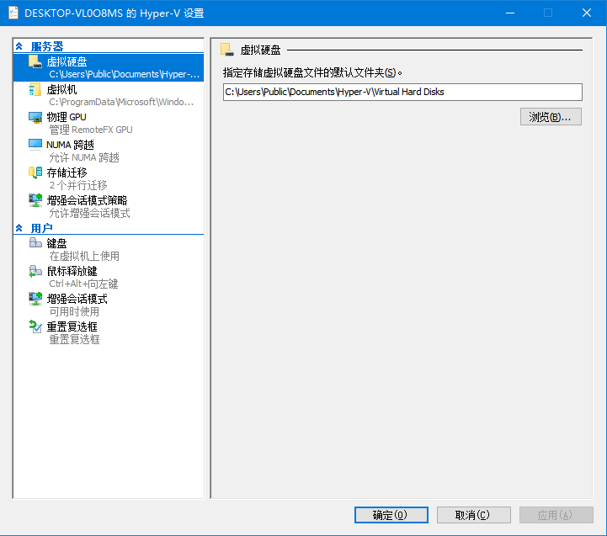Select the 鼠标释放键 entry
Viewport: 607px width, 536px height.
coord(109,277)
